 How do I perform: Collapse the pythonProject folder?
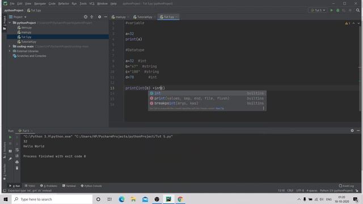coord(10,23)
